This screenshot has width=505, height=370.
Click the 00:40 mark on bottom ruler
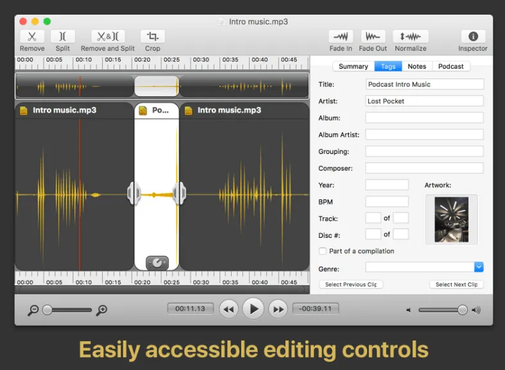[x=260, y=282]
